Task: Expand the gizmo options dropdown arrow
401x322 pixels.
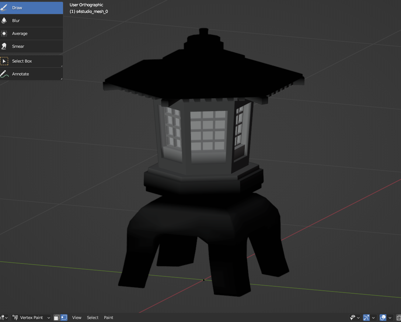Action: (x=373, y=318)
